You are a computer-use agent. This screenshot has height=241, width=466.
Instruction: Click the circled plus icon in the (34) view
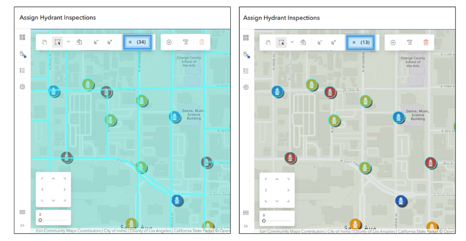pos(169,42)
